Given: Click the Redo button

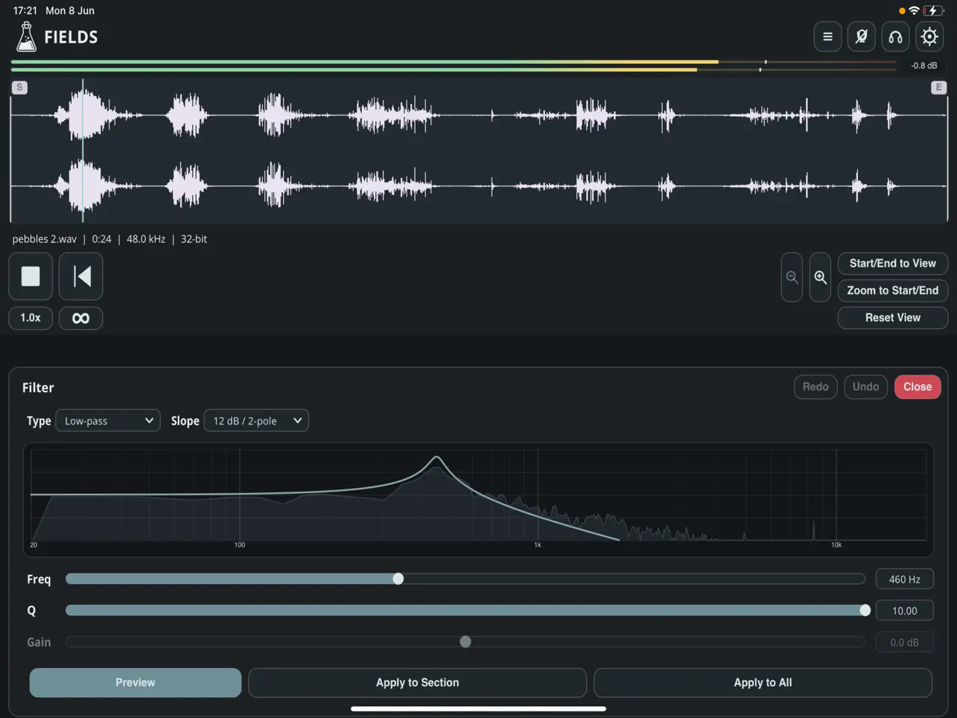Looking at the screenshot, I should pos(815,387).
